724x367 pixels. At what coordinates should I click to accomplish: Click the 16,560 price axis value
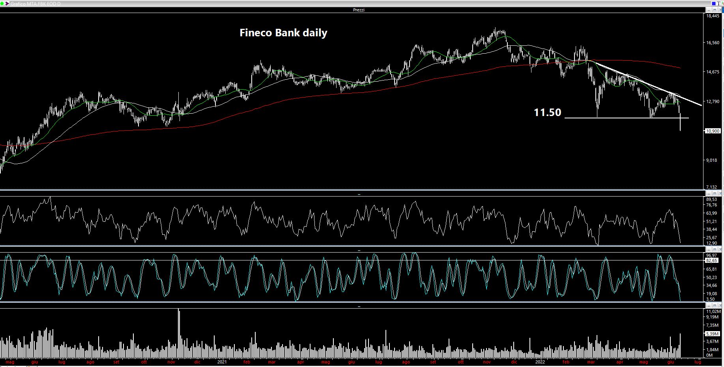click(x=713, y=43)
